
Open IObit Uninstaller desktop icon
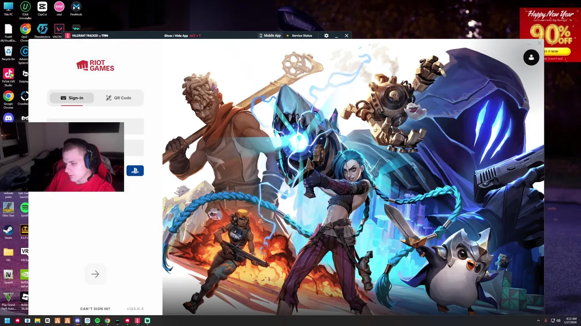25,10
